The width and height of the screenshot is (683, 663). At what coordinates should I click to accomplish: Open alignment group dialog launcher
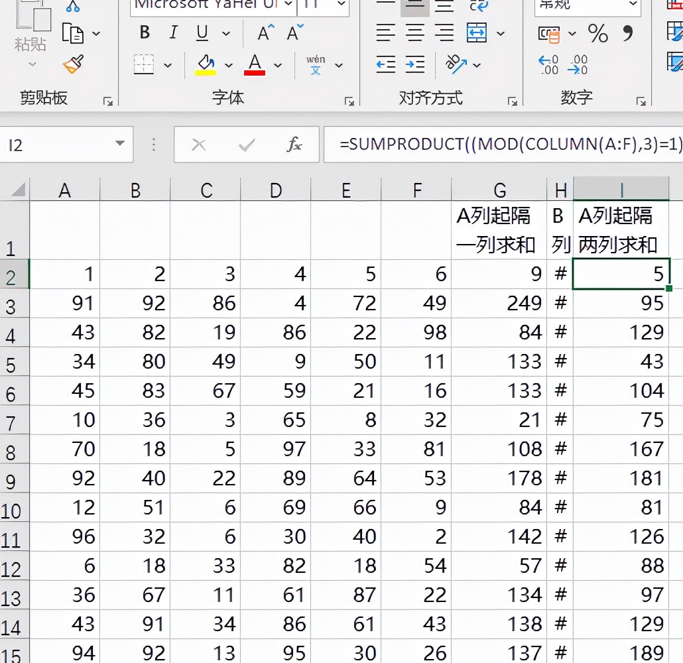point(512,101)
